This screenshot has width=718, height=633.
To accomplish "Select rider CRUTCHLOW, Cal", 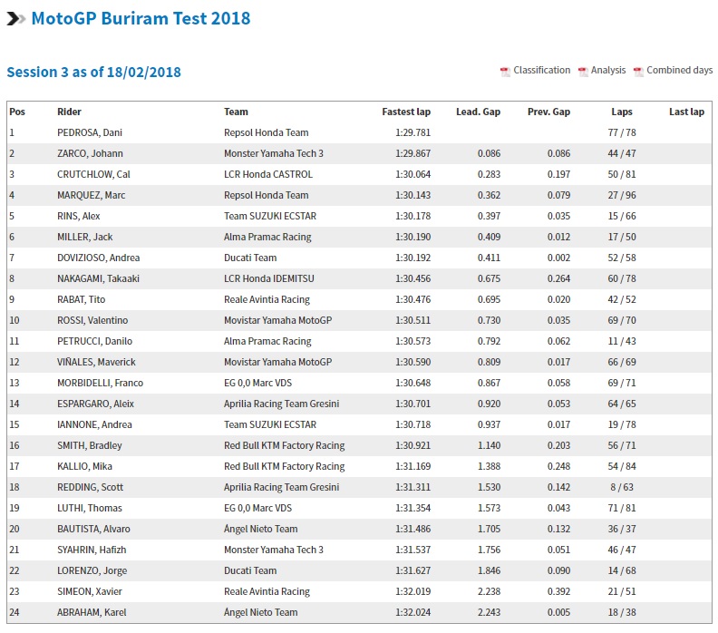I will pos(93,174).
